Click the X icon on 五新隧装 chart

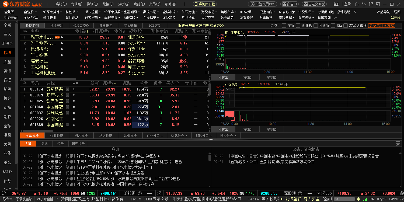coord(227,89)
